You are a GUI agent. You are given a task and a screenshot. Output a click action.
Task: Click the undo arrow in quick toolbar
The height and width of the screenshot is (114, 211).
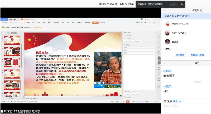click(19, 23)
